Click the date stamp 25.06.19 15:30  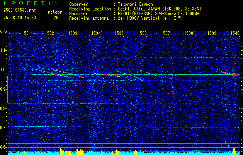(20, 18)
